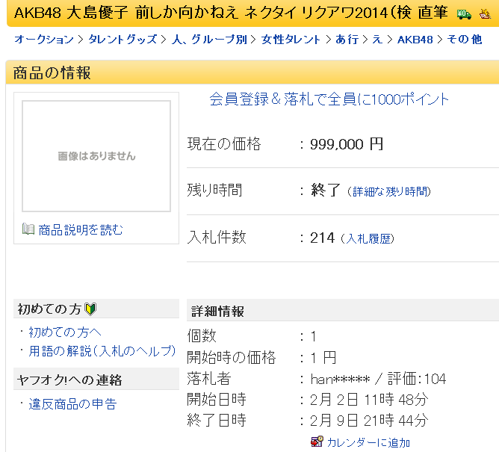Go to タレントグッズ category breadcrumb

tap(123, 40)
